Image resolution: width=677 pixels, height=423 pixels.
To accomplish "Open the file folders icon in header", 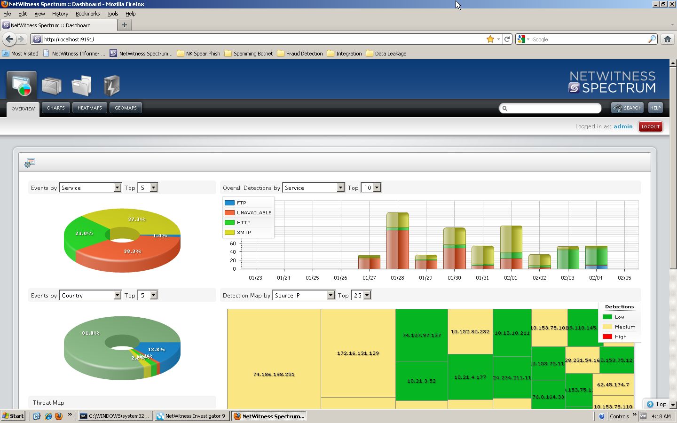I will point(81,86).
